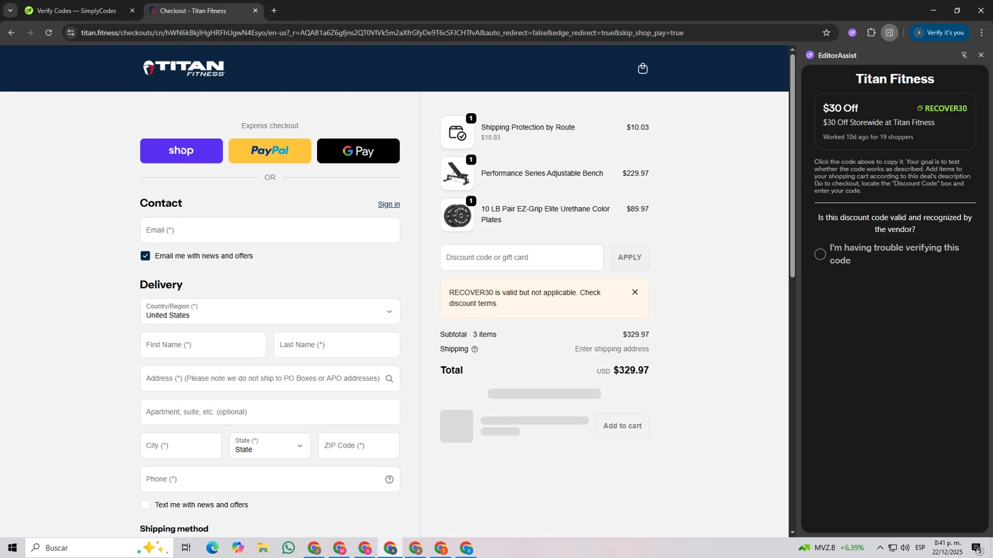Open WhatsApp from the taskbar
This screenshot has width=993, height=558.
tap(289, 547)
